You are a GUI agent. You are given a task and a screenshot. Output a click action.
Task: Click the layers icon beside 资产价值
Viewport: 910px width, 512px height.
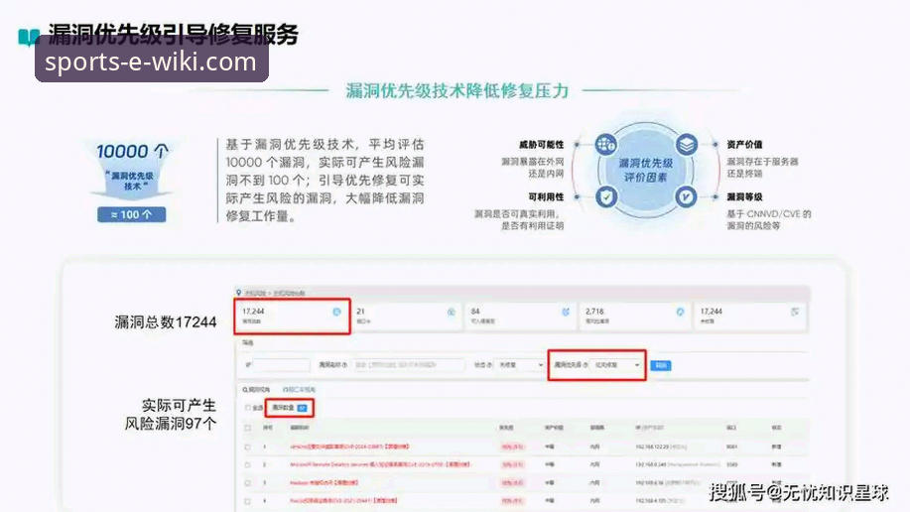click(687, 144)
